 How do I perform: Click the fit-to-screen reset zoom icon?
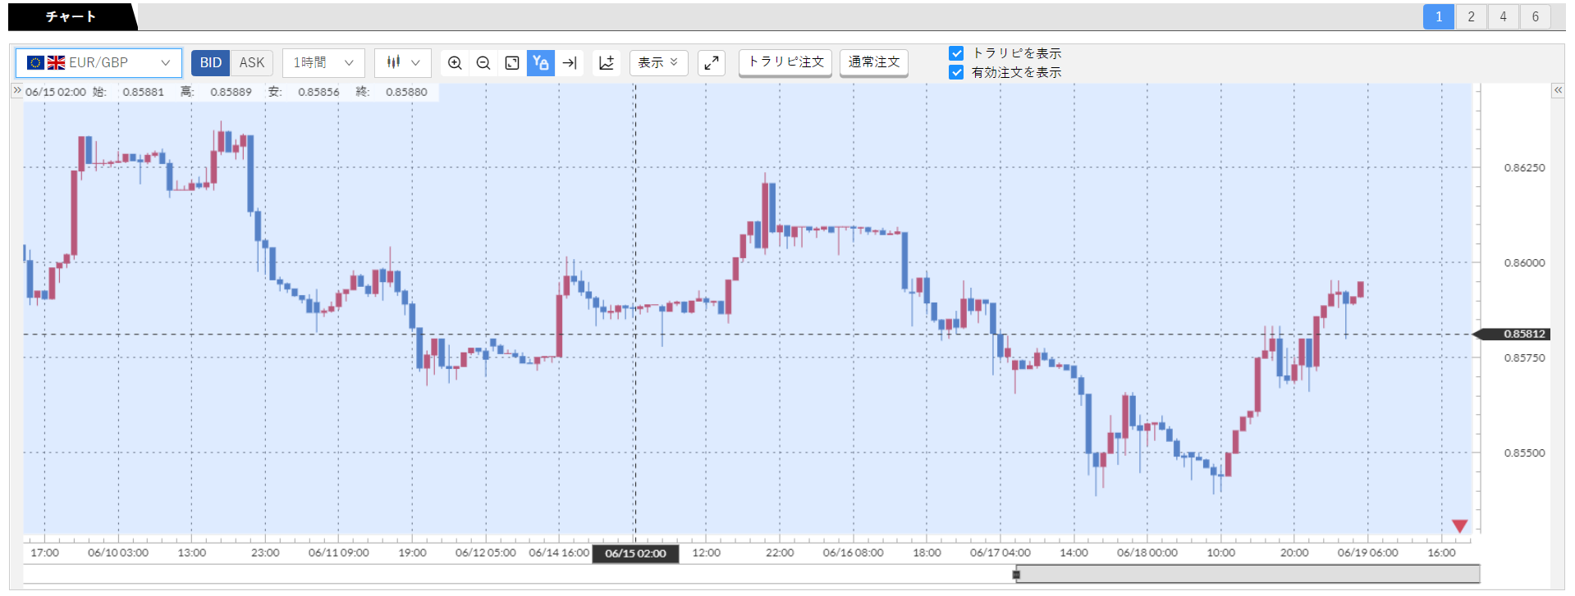click(x=512, y=62)
